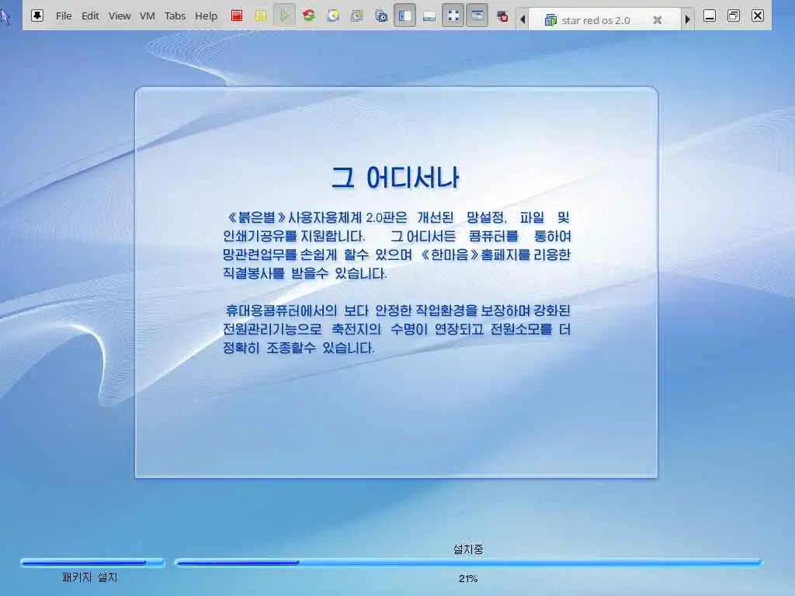Click the paragraph starting with '《붉은별》사용자용체계'
Image resolution: width=795 pixels, height=596 pixels.
click(x=397, y=245)
